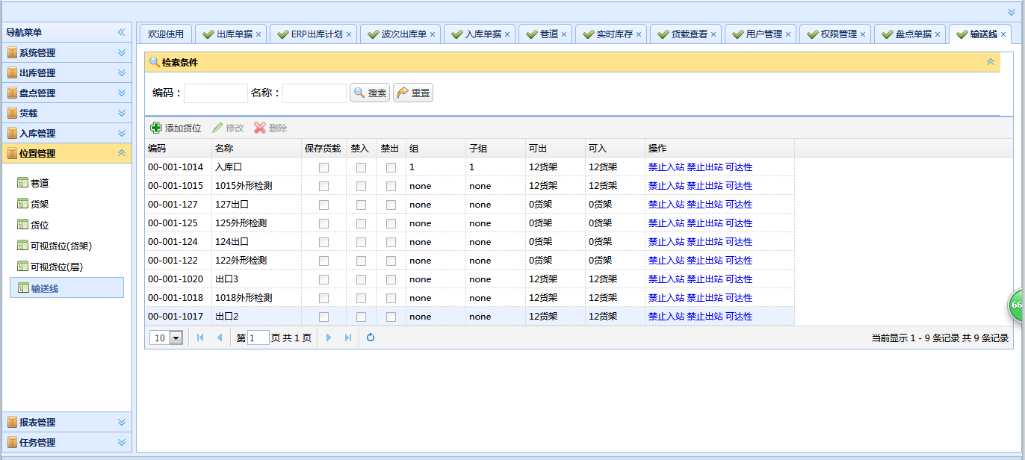The height and width of the screenshot is (460, 1025).
Task: Toggle 保存货载 checkbox for 125外形检测 row
Action: click(323, 223)
